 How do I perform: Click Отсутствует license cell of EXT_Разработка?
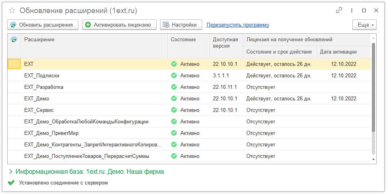point(280,87)
